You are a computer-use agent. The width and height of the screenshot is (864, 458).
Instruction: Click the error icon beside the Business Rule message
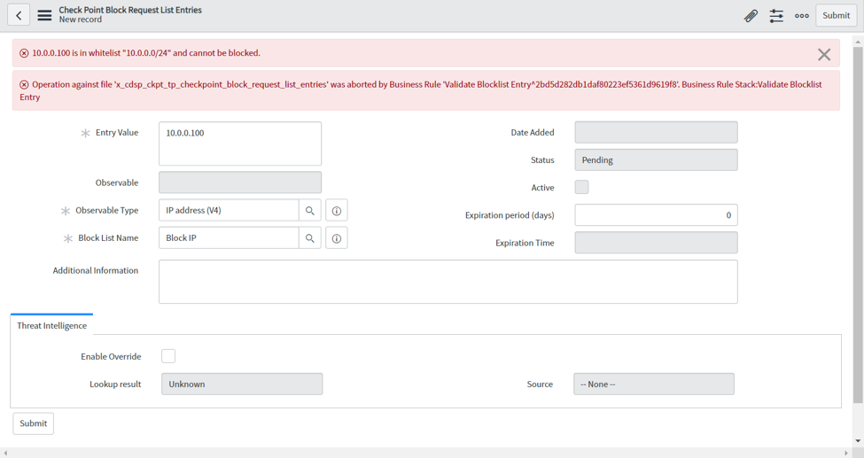point(24,84)
